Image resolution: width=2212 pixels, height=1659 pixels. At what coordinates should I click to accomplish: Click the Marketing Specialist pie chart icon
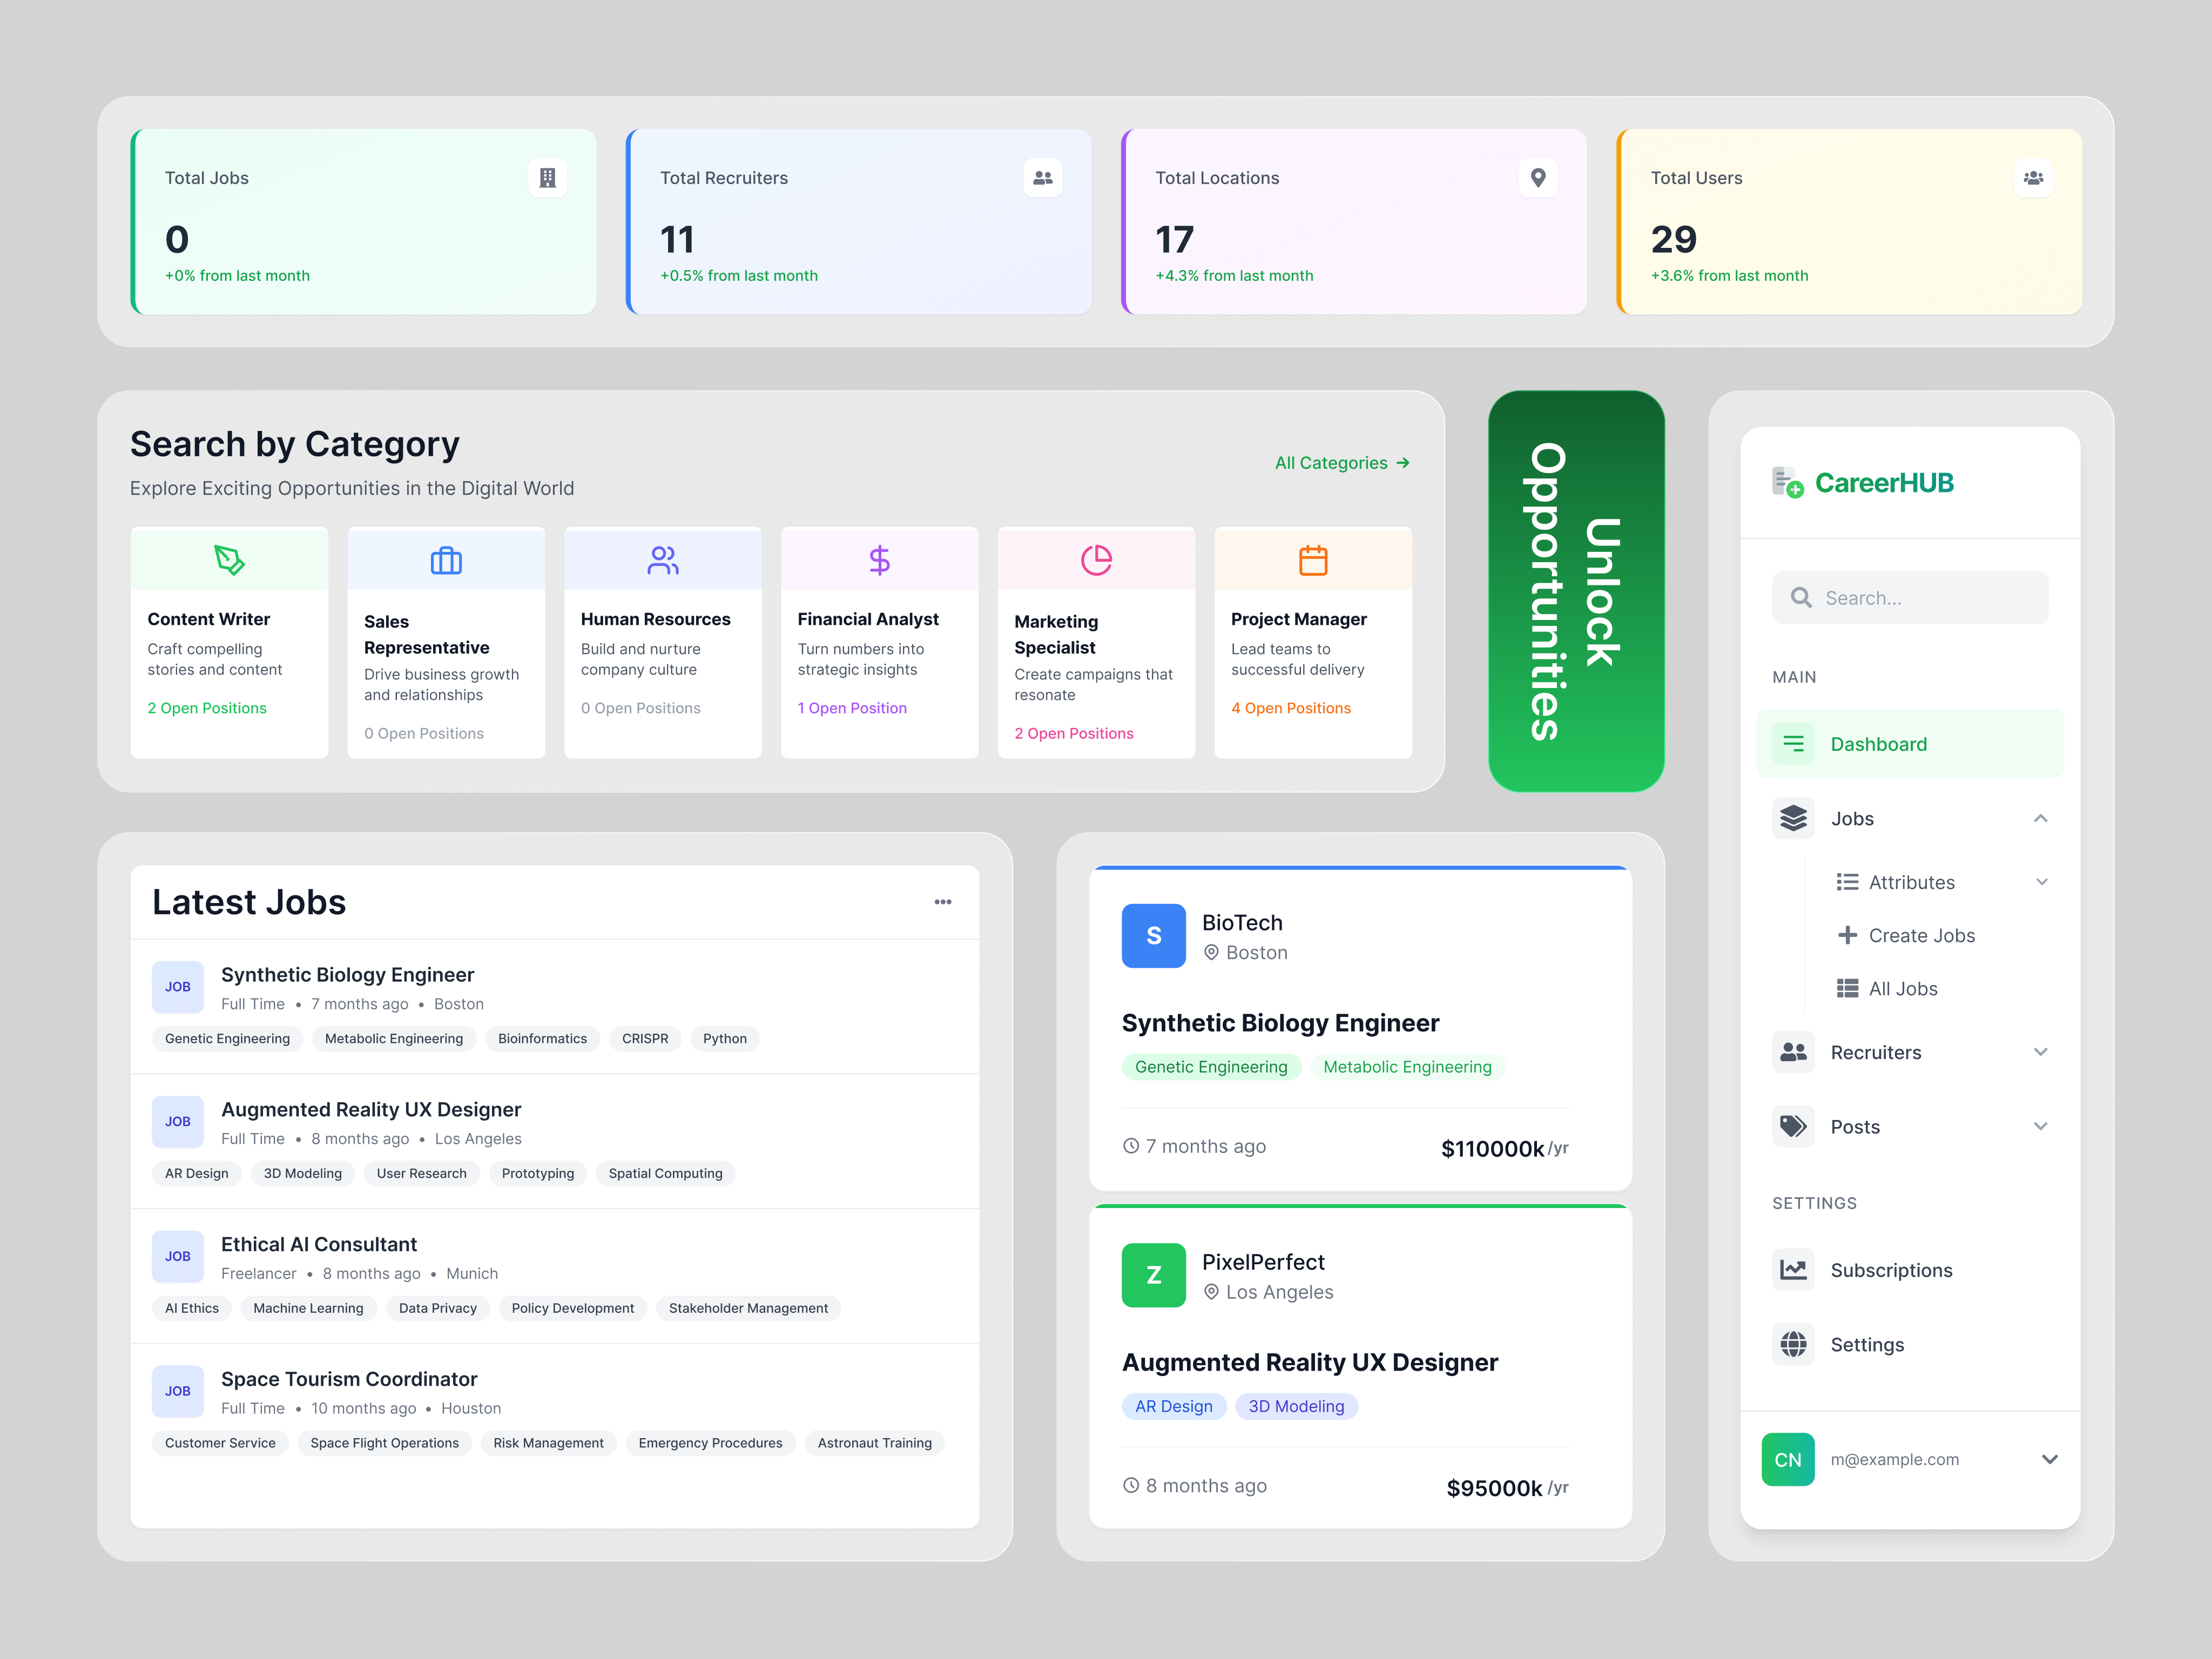[x=1096, y=560]
